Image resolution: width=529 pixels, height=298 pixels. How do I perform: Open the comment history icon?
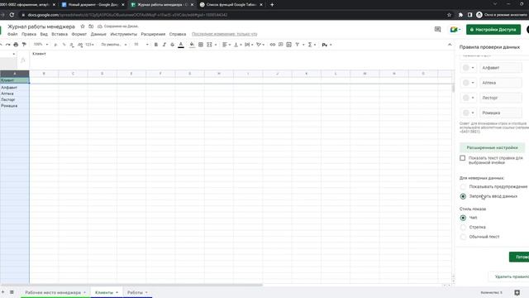[x=437, y=30]
